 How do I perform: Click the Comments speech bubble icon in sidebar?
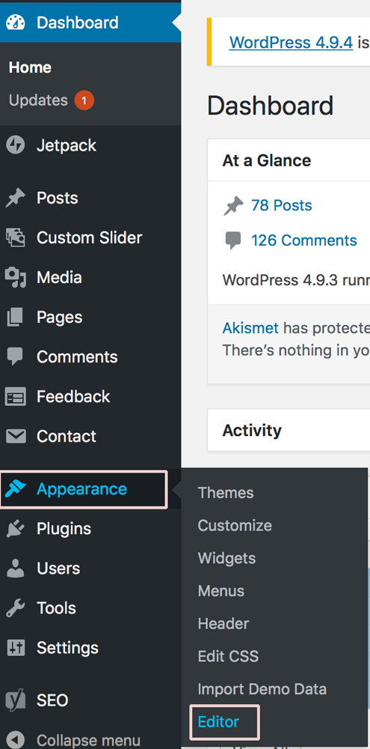coord(16,357)
